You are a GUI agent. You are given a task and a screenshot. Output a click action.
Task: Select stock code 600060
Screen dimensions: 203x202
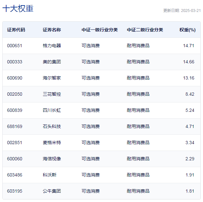(x=15, y=159)
